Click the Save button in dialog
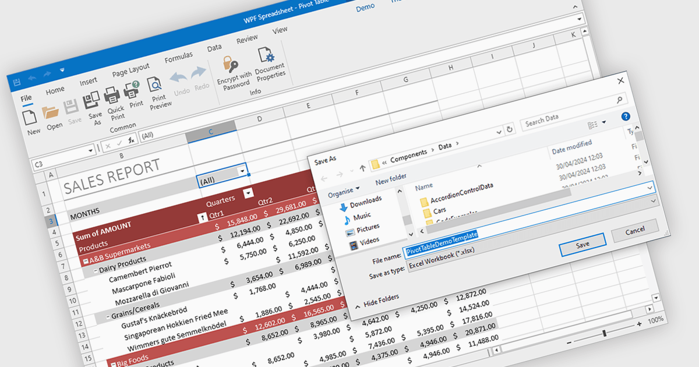 [x=582, y=245]
